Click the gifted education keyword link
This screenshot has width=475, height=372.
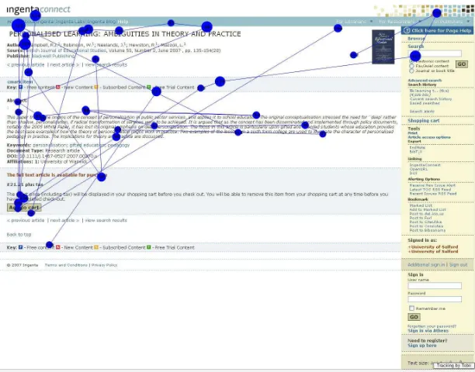87,145
